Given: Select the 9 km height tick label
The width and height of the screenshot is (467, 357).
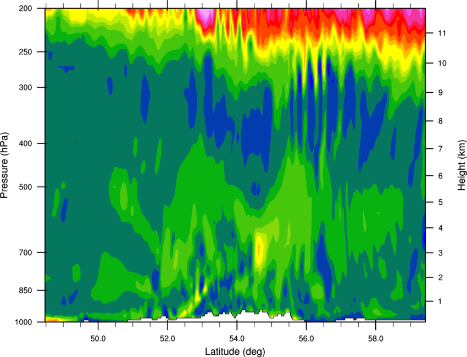Looking at the screenshot, I should [440, 93].
